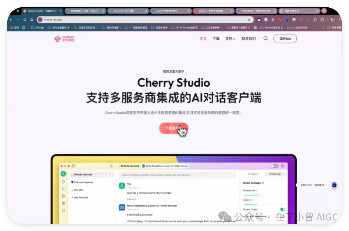Viewport: 349px width, 231px height.
Task: Switch to the 火山方舟-火山引擎 browser tab
Action: [x=127, y=11]
